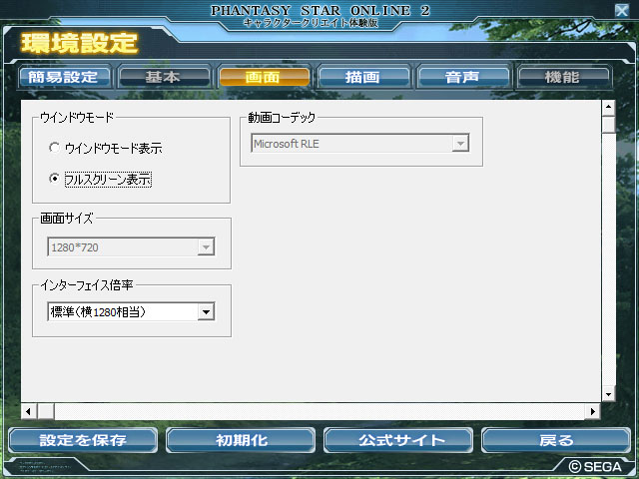639x479 pixels.
Task: Click the 設定を保存 button
Action: (83, 440)
